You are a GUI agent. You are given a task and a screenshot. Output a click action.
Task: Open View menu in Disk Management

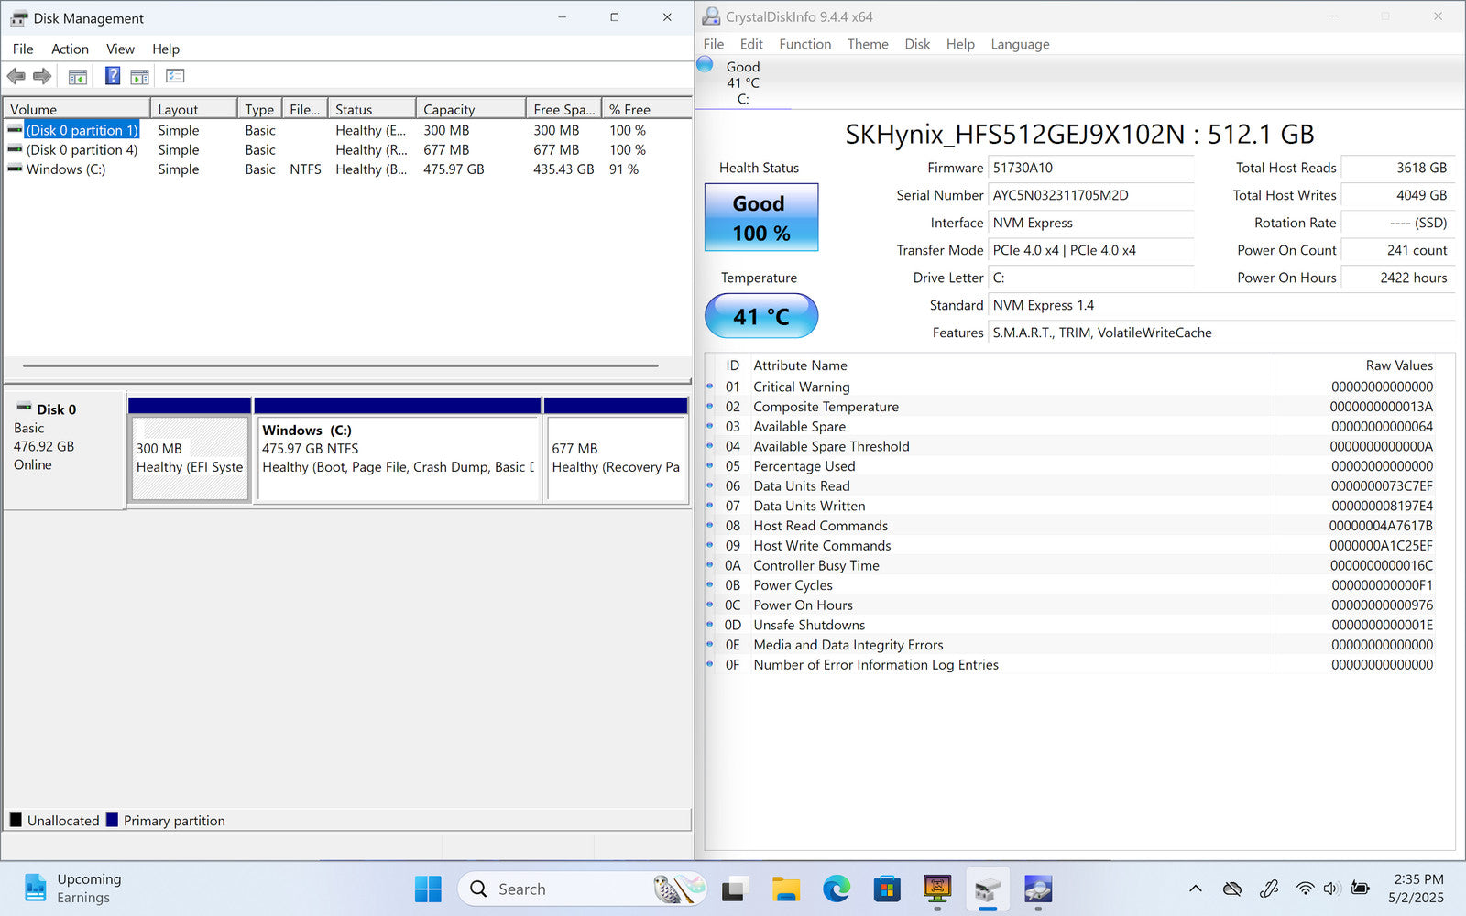[120, 49]
